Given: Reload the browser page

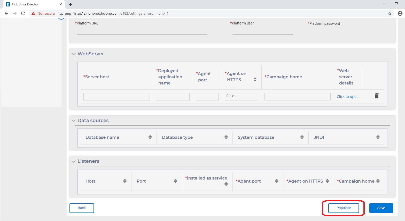Looking at the screenshot, I should coord(23,13).
